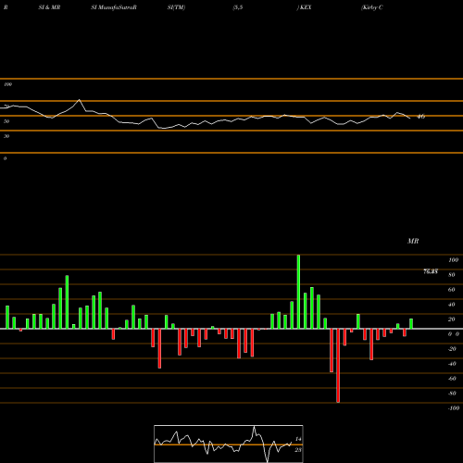Click the ') KEX' ticker label

305,7
